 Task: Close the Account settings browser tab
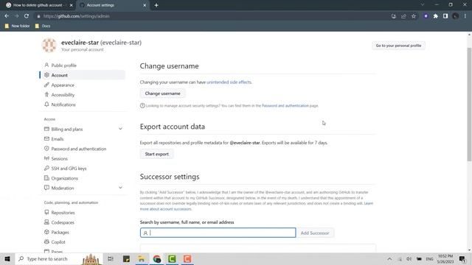(145, 5)
